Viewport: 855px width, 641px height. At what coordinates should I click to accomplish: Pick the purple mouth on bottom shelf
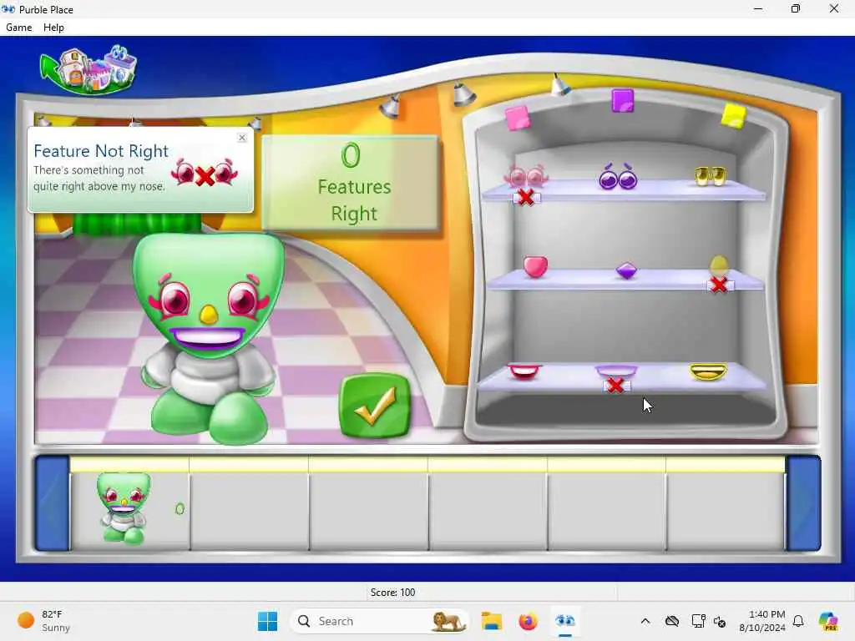click(616, 371)
